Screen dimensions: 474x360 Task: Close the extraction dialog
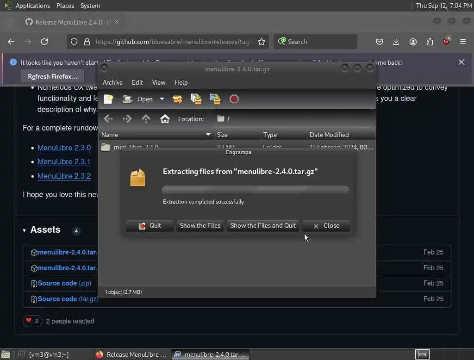326,226
